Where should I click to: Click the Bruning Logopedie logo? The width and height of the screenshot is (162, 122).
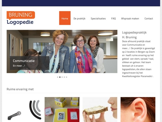(x=21, y=18)
